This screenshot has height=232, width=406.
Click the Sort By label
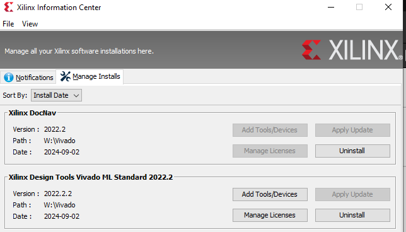pyautogui.click(x=14, y=95)
